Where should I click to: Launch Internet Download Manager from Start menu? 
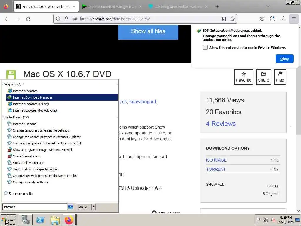click(x=62, y=97)
